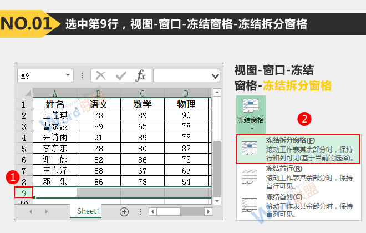Click cell with name 邓 乐
The image size is (366, 233).
click(55, 181)
